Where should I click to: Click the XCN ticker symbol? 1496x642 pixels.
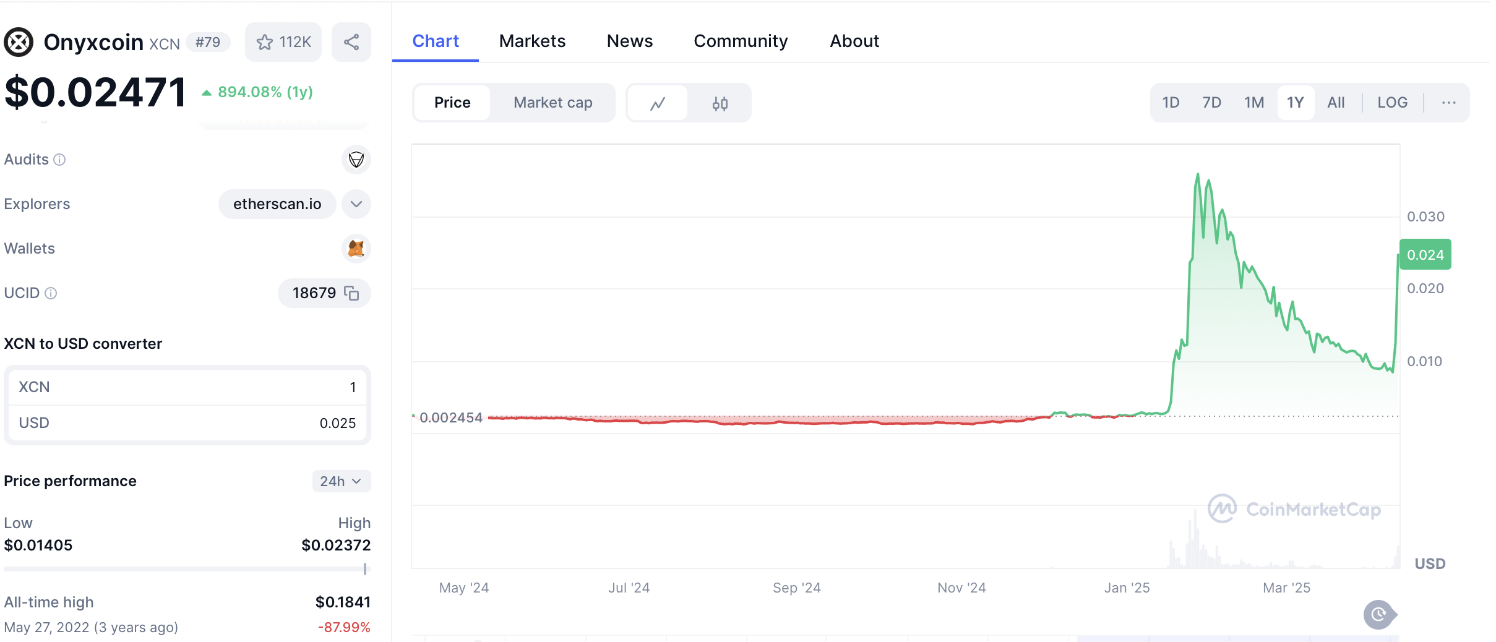click(165, 44)
